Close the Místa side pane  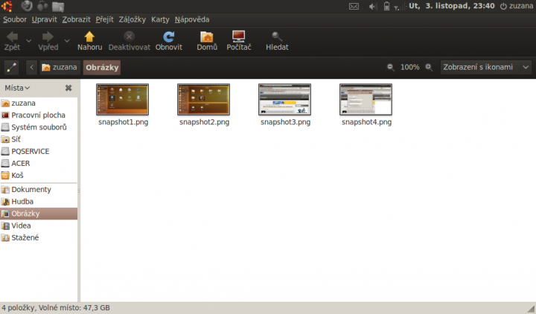[68, 88]
